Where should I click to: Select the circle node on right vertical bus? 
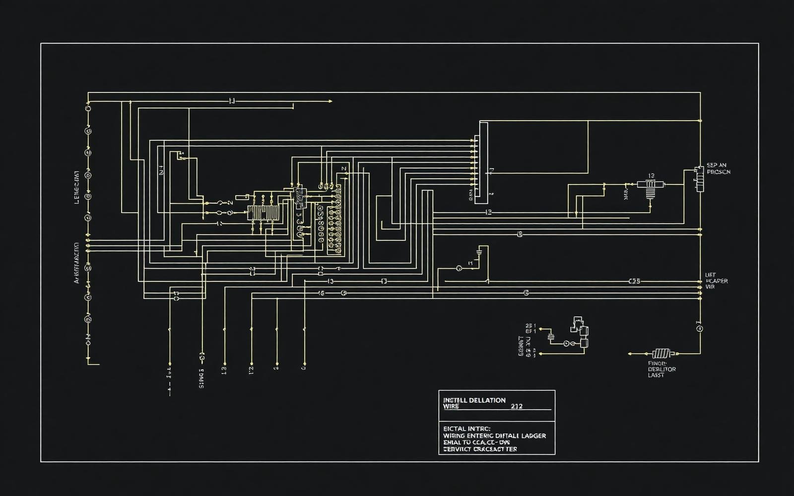[x=700, y=328]
